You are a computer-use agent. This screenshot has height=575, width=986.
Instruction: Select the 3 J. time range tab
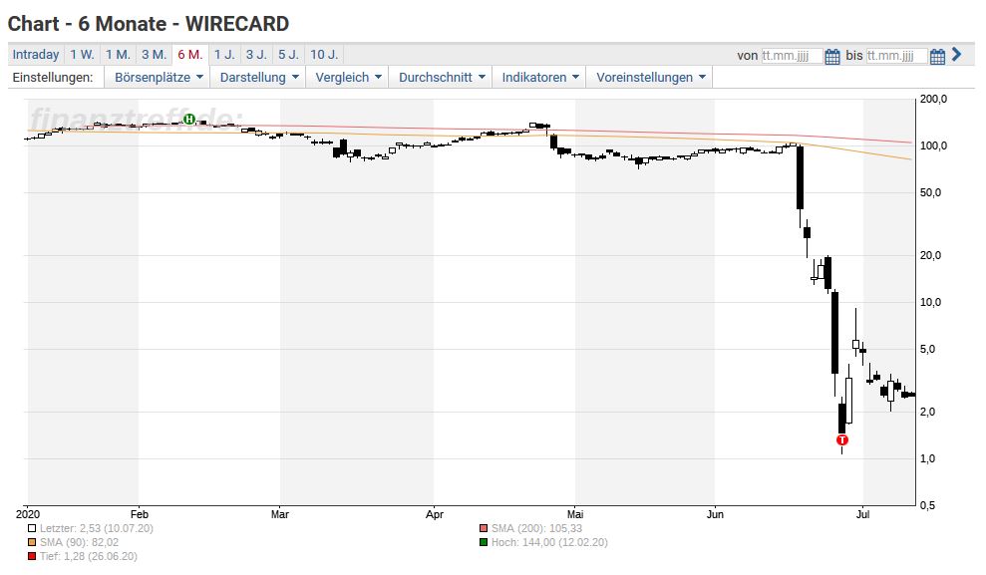256,55
